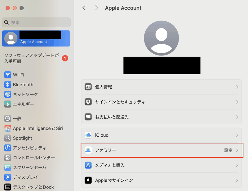Select Apple Intelligence と Siri label
Viewport: 248px width, 191px height.
(x=38, y=128)
